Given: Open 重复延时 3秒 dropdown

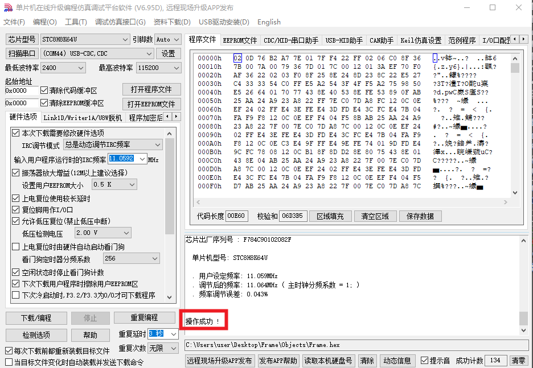Looking at the screenshot, I should pos(174,334).
